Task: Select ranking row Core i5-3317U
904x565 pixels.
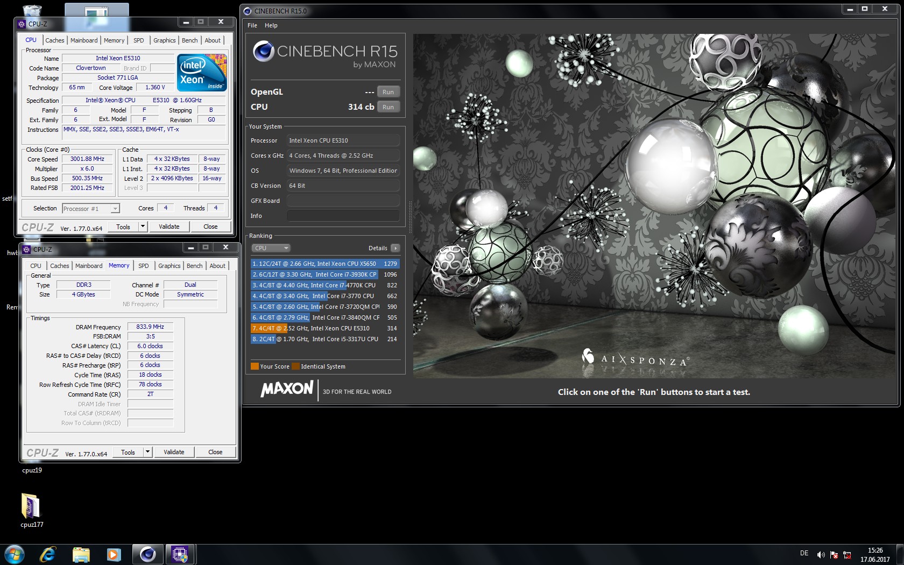Action: [325, 339]
